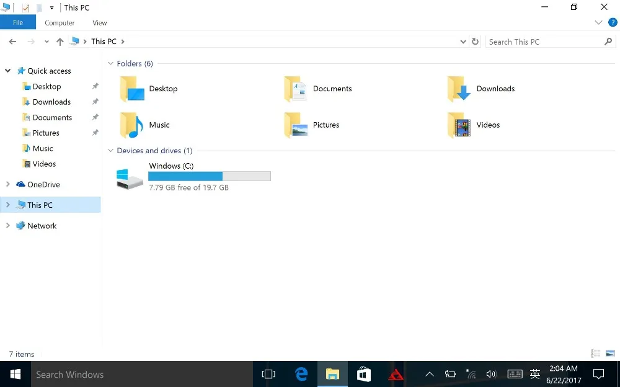The image size is (620, 387).
Task: Unpin Downloads using its pin icon
Action: pos(95,102)
